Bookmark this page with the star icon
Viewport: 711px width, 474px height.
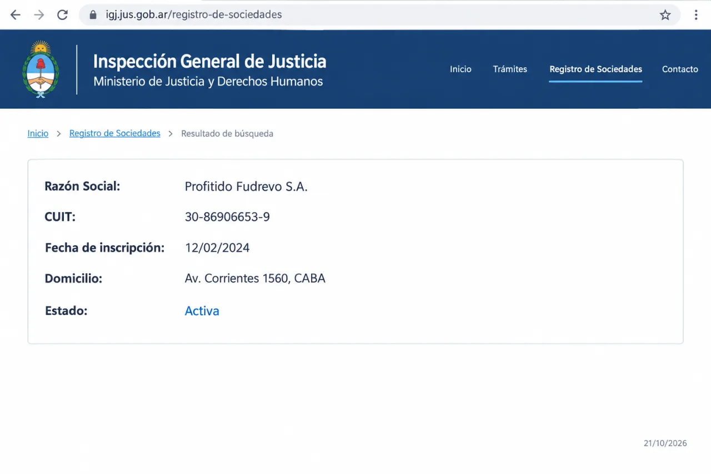[x=665, y=15]
